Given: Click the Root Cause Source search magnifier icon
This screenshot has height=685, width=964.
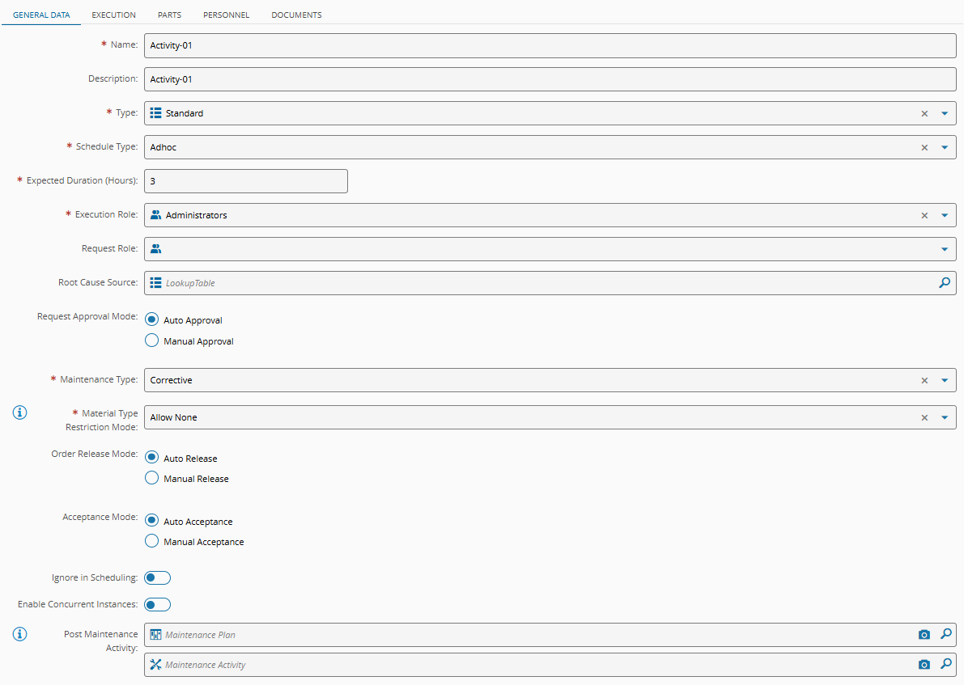Looking at the screenshot, I should 944,283.
